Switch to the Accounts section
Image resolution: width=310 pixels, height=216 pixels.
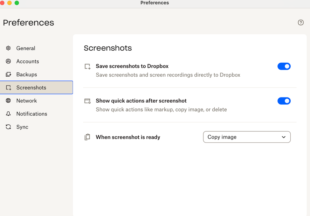pyautogui.click(x=28, y=62)
